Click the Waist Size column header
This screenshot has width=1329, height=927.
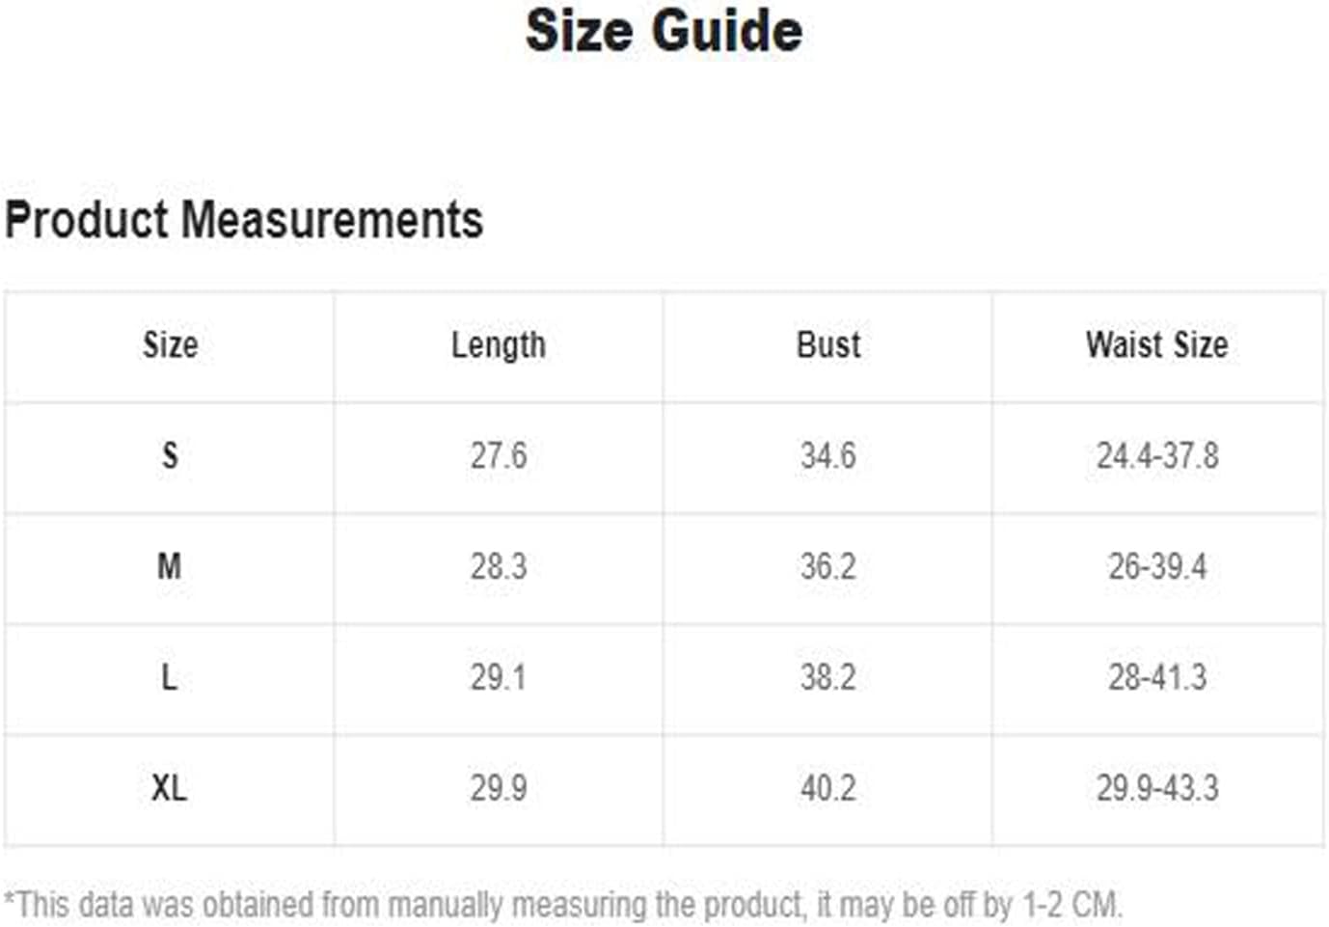pyautogui.click(x=1157, y=345)
